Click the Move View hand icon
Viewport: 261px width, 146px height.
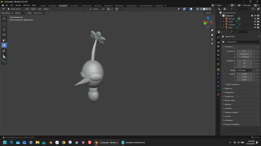tap(212, 35)
